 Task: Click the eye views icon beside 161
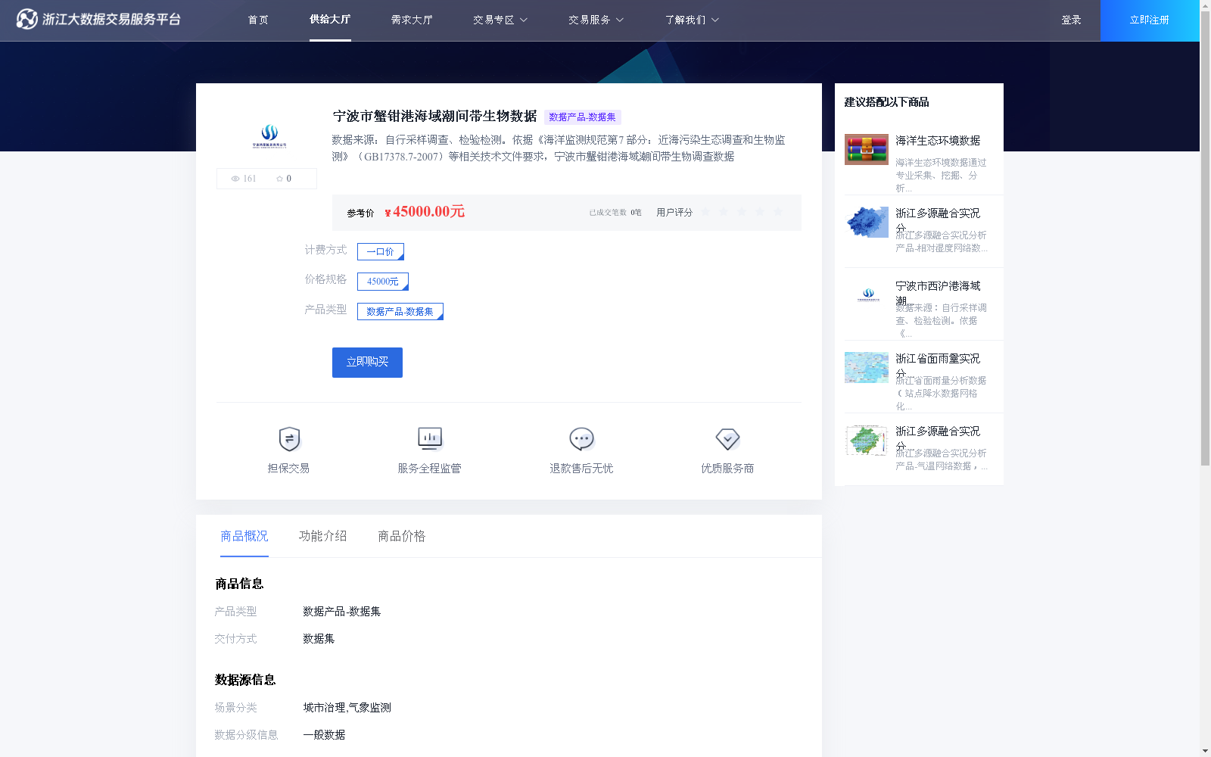click(x=235, y=179)
